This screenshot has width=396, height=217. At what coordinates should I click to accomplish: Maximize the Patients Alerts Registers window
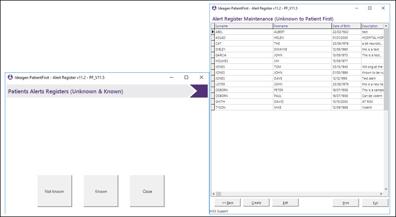click(187, 77)
